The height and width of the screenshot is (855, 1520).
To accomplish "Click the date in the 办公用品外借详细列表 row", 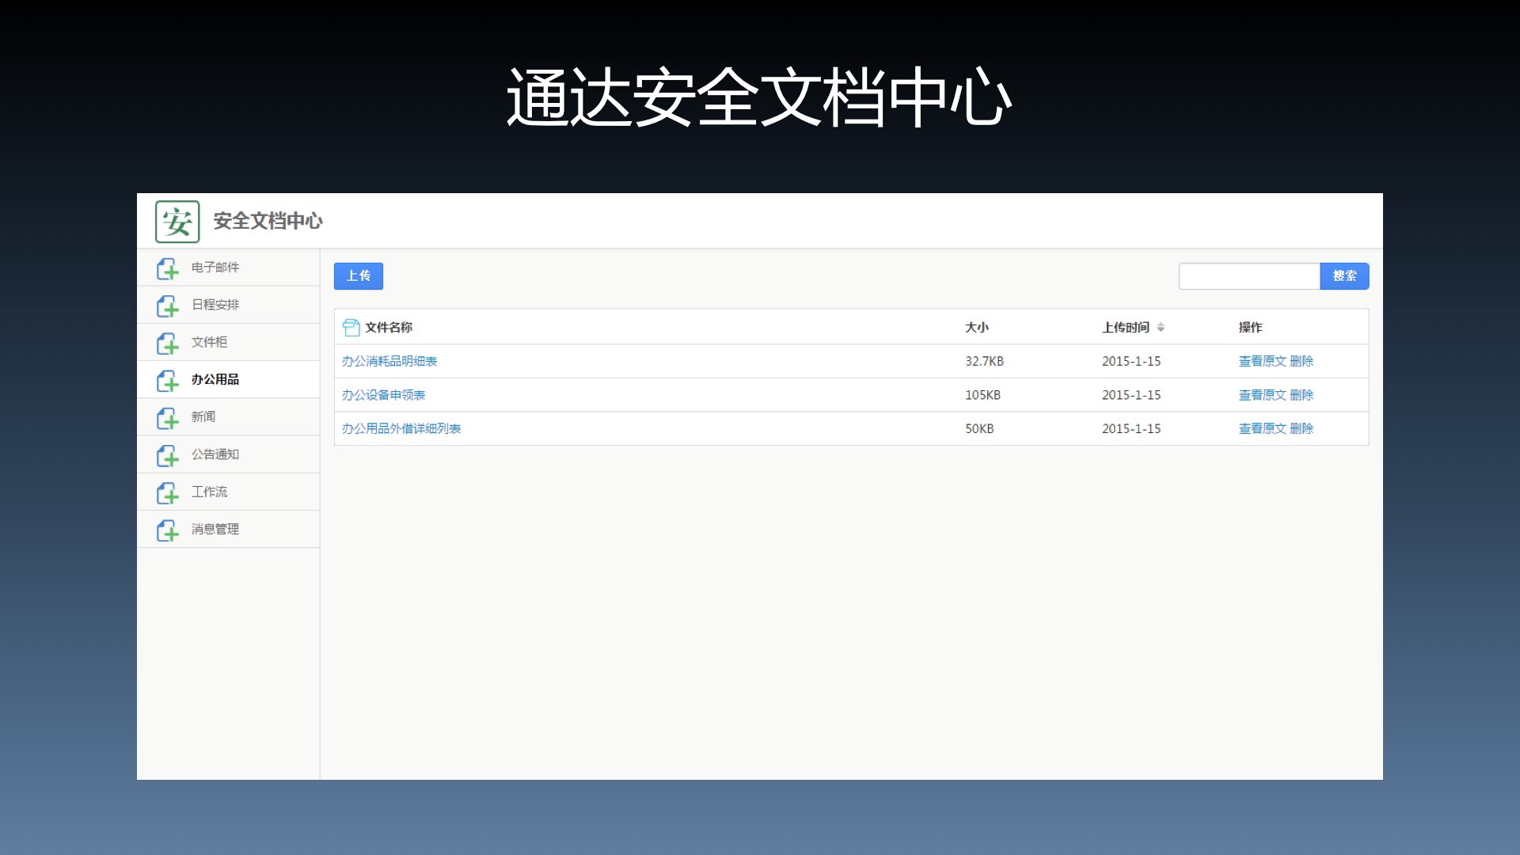I will pyautogui.click(x=1131, y=428).
